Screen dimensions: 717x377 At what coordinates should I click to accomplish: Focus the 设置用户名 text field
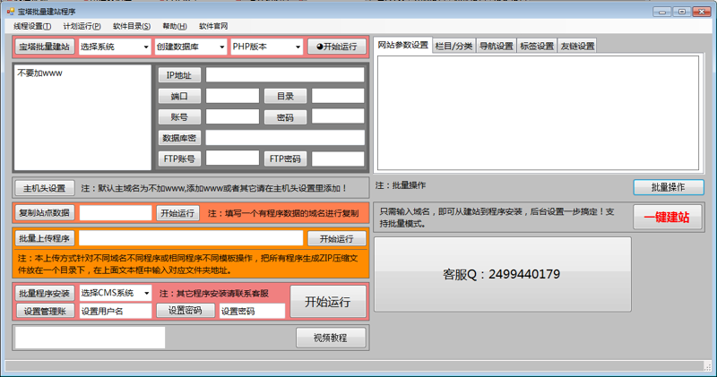click(x=115, y=311)
